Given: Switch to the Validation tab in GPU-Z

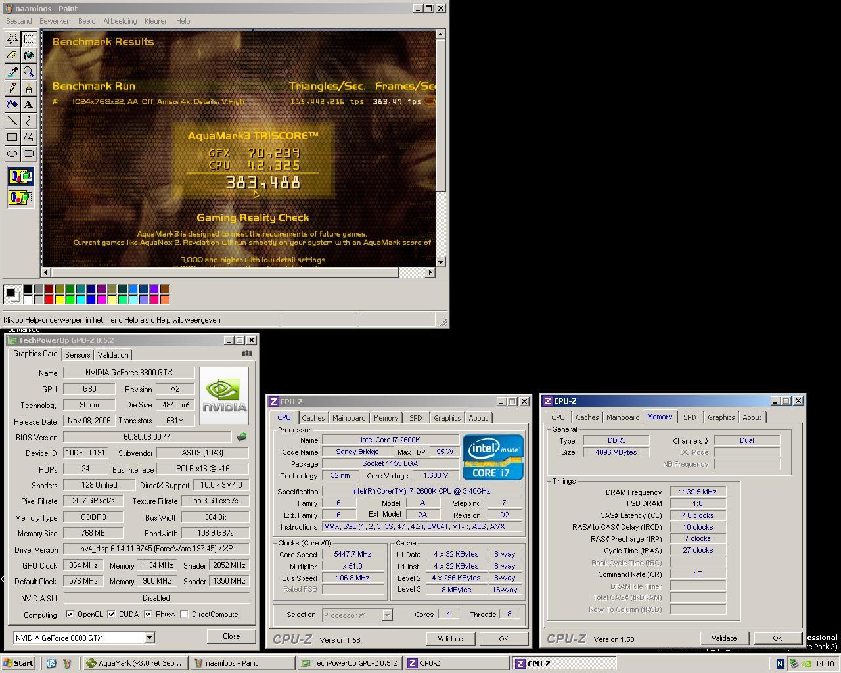Looking at the screenshot, I should tap(113, 355).
